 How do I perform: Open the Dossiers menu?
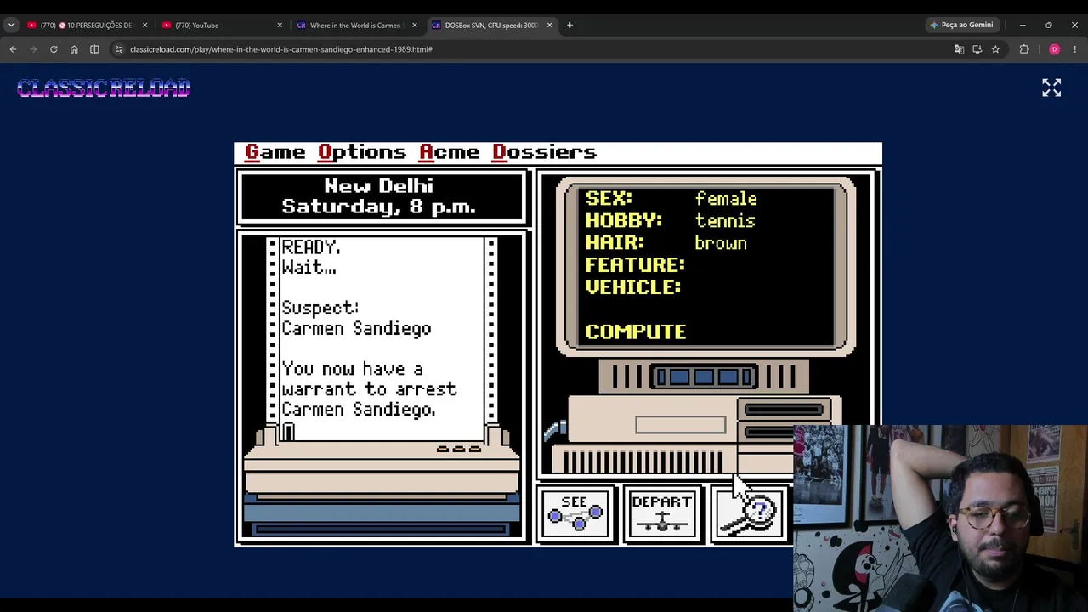pyautogui.click(x=545, y=152)
